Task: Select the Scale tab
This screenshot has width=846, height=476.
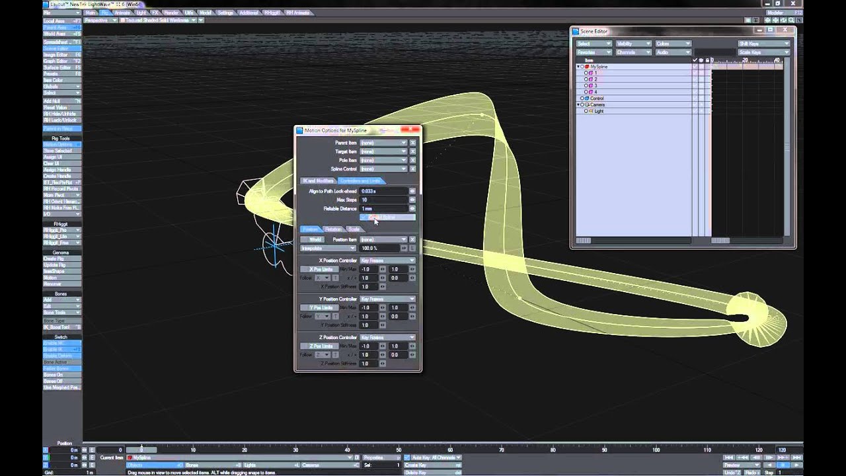Action: pos(355,229)
